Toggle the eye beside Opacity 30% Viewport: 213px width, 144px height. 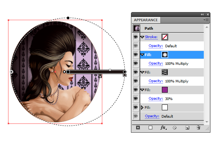click(136, 99)
